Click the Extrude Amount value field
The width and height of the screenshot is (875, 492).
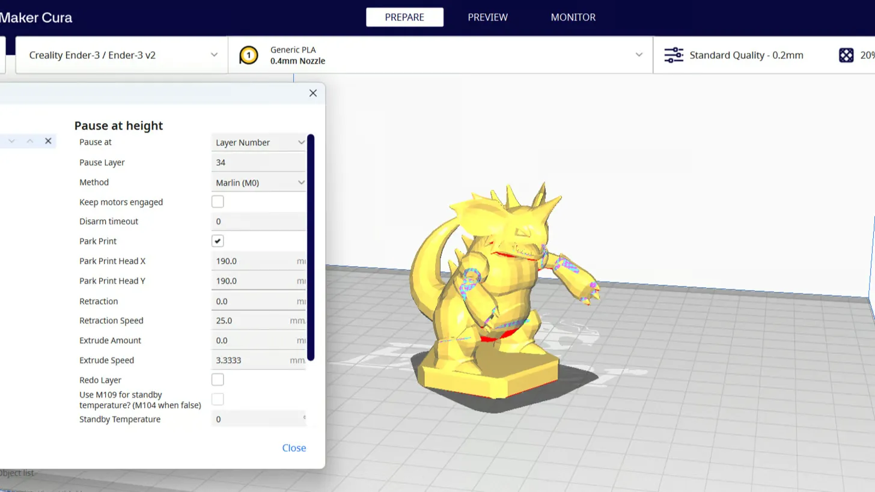click(x=259, y=341)
